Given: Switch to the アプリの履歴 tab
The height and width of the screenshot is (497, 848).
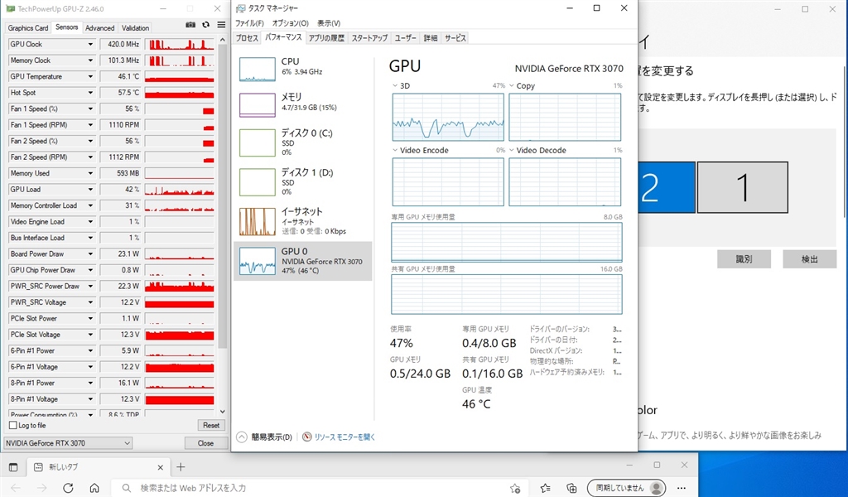Looking at the screenshot, I should pyautogui.click(x=326, y=38).
